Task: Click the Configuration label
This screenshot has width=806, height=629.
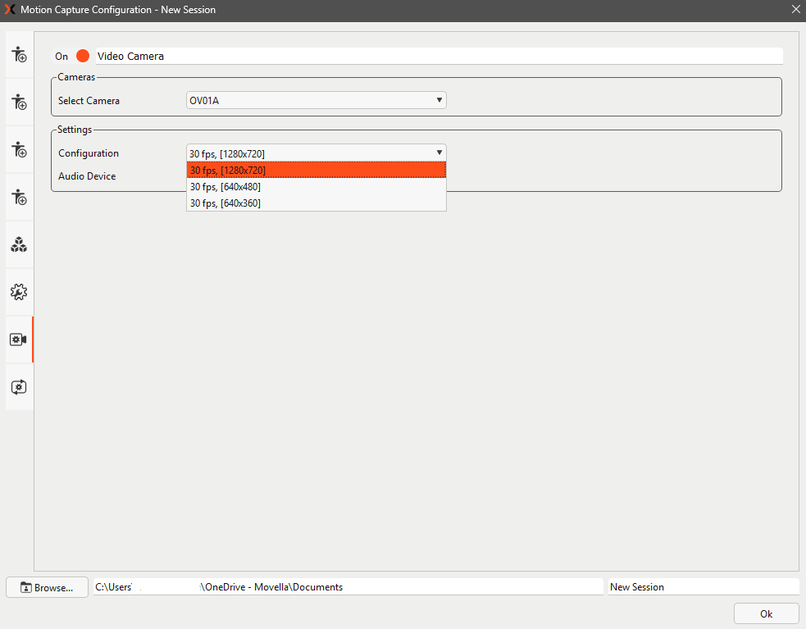Action: 89,153
